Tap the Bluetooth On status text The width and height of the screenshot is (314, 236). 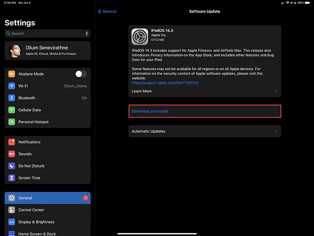85,98
